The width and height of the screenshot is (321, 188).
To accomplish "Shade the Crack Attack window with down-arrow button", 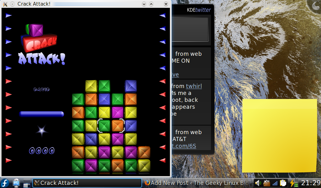I will (x=144, y=4).
